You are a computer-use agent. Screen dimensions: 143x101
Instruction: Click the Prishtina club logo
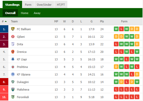pyautogui.click(x=13, y=67)
